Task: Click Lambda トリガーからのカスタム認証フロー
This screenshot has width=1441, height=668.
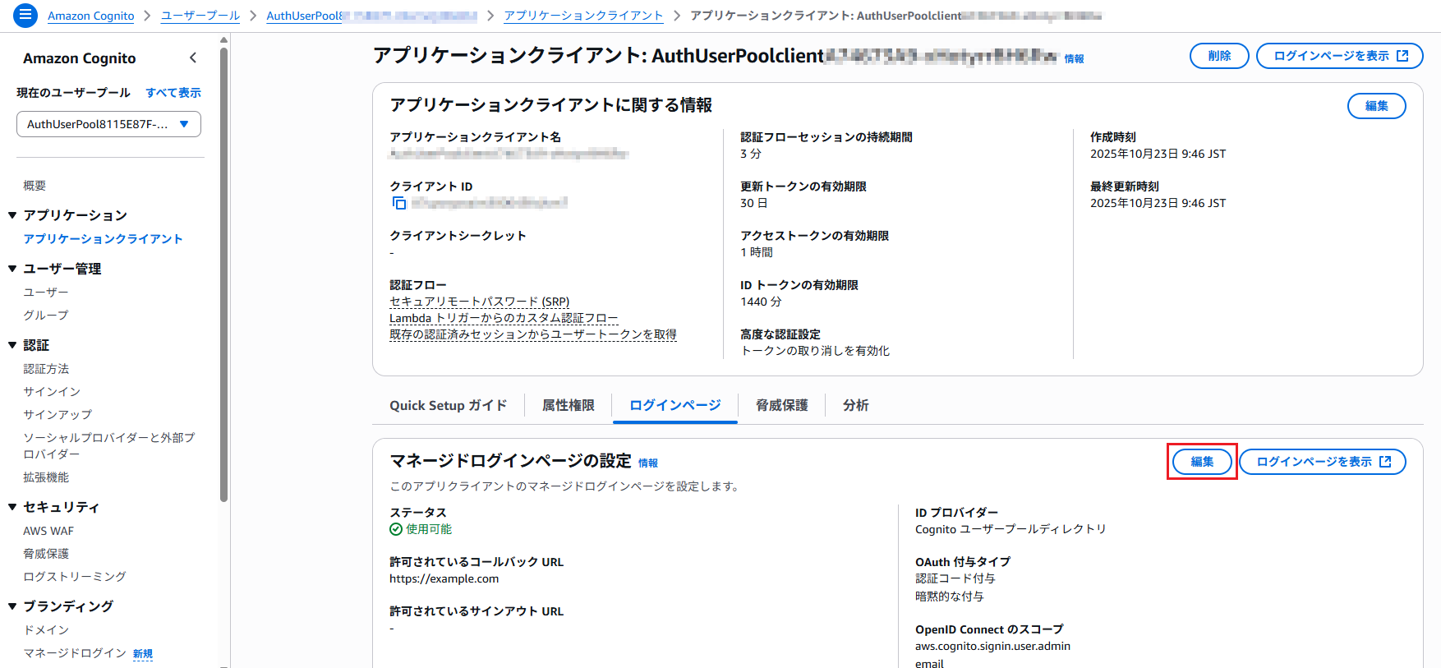Action: [504, 318]
